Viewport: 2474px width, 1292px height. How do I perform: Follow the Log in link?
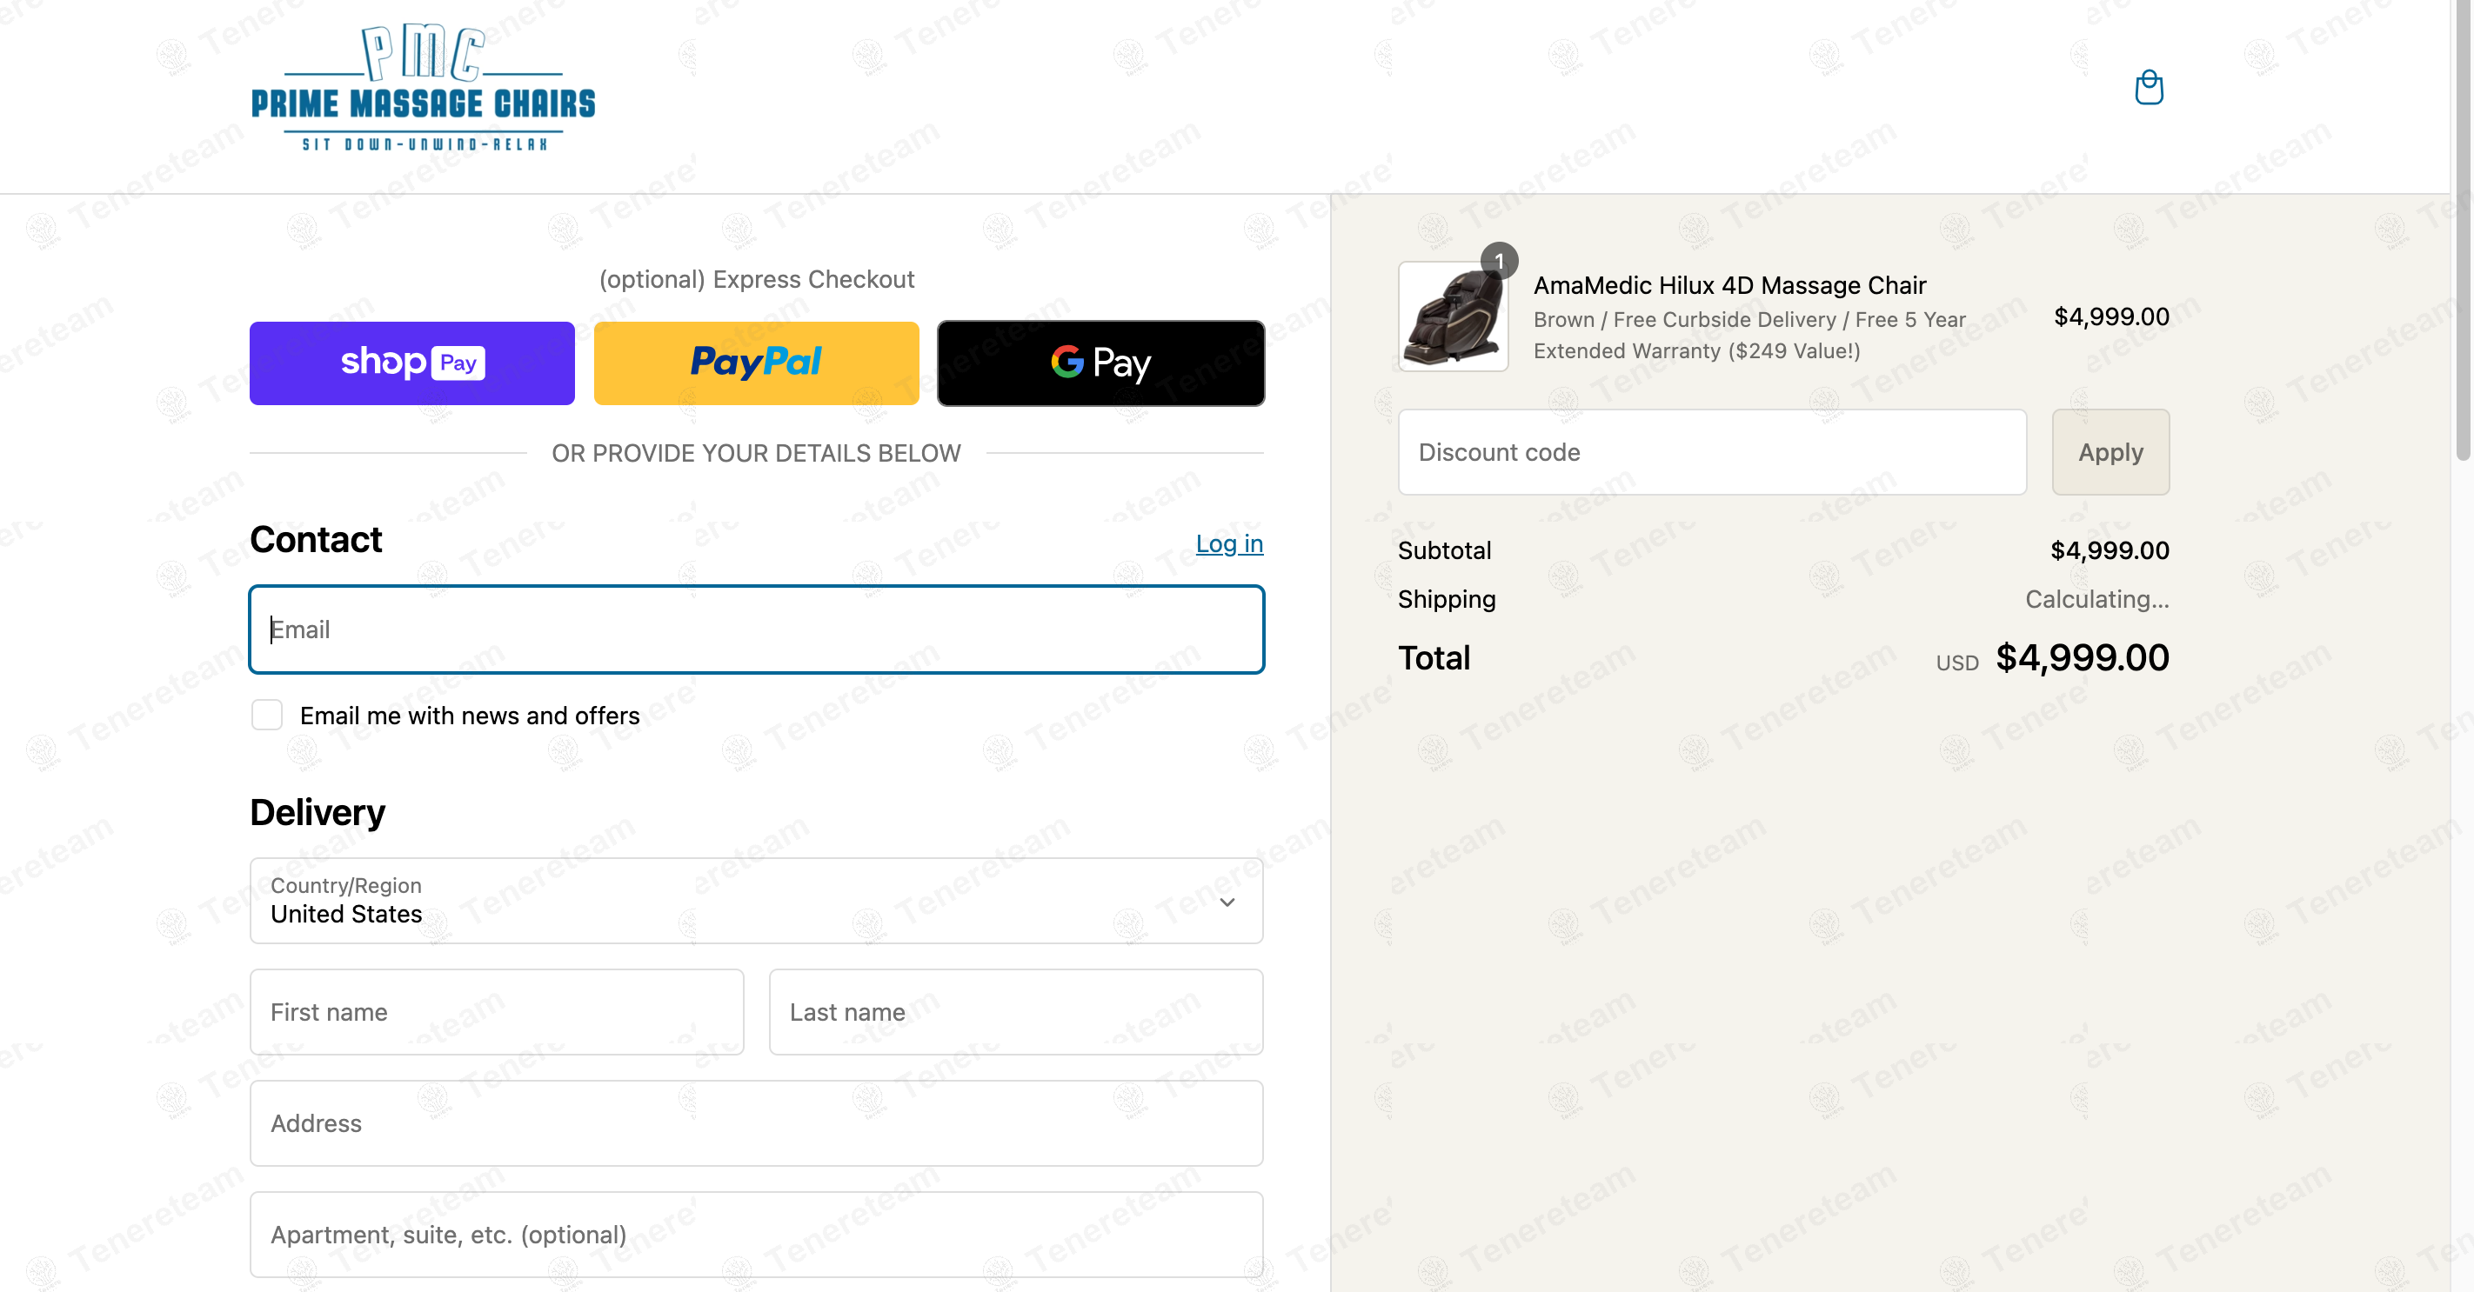point(1229,543)
